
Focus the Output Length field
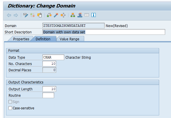click(49, 89)
